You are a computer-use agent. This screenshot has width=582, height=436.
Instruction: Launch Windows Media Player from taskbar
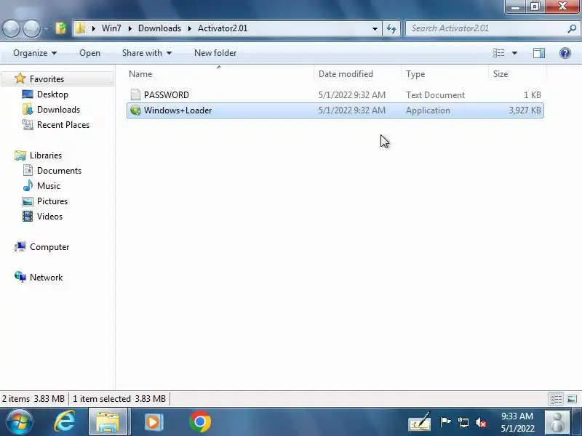(x=154, y=422)
